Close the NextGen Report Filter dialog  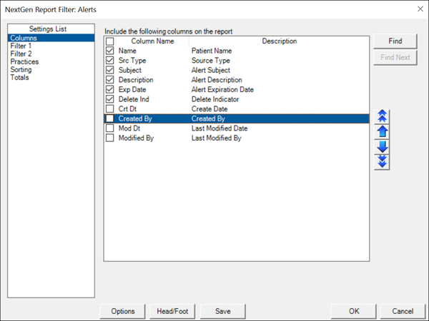pyautogui.click(x=420, y=9)
